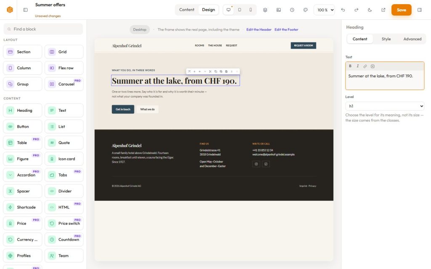Redo the last undone change

tap(356, 10)
